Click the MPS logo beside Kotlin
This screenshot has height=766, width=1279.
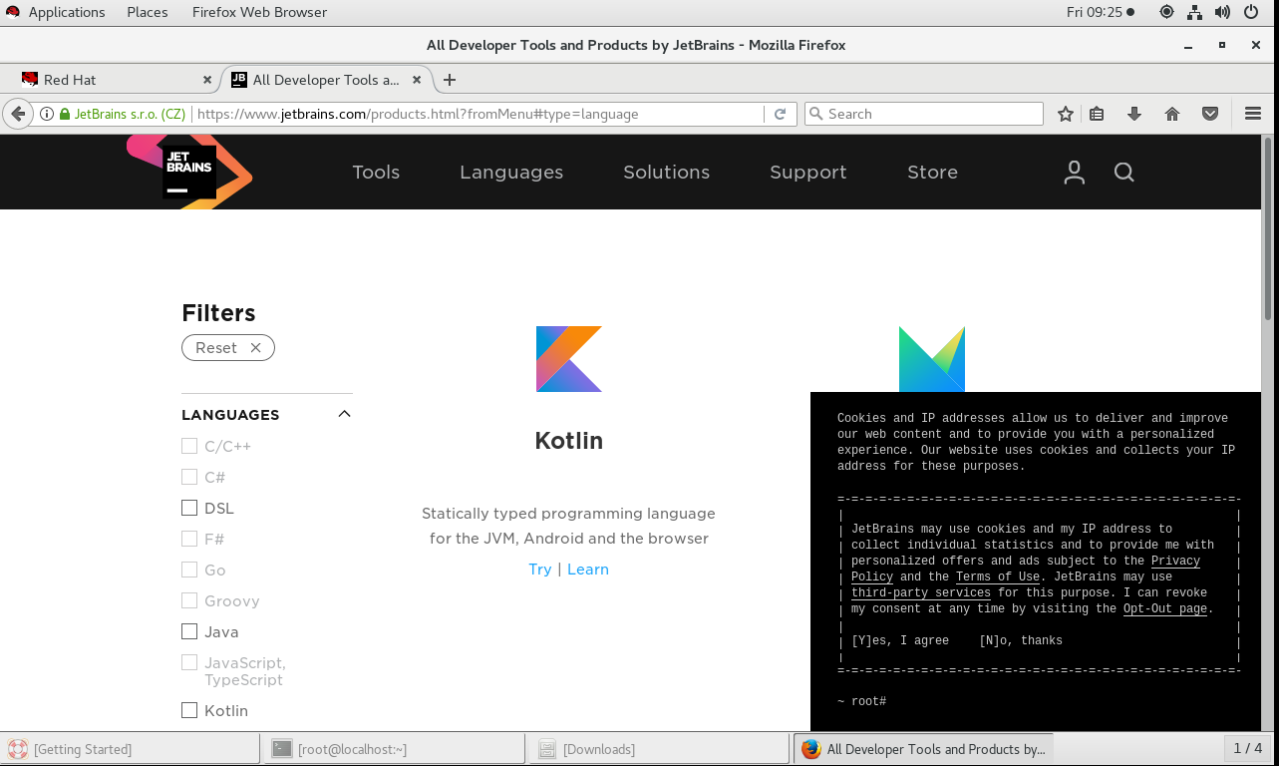coord(932,359)
